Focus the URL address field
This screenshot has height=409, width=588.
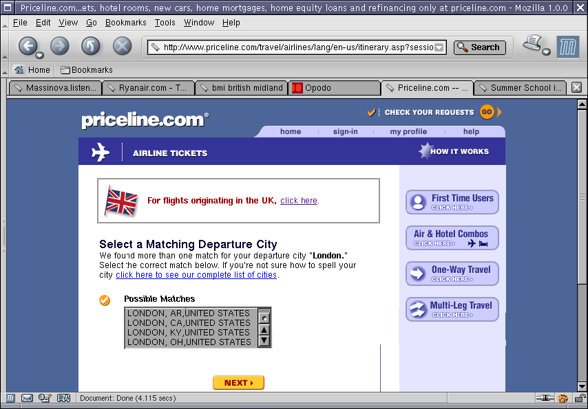click(x=298, y=47)
